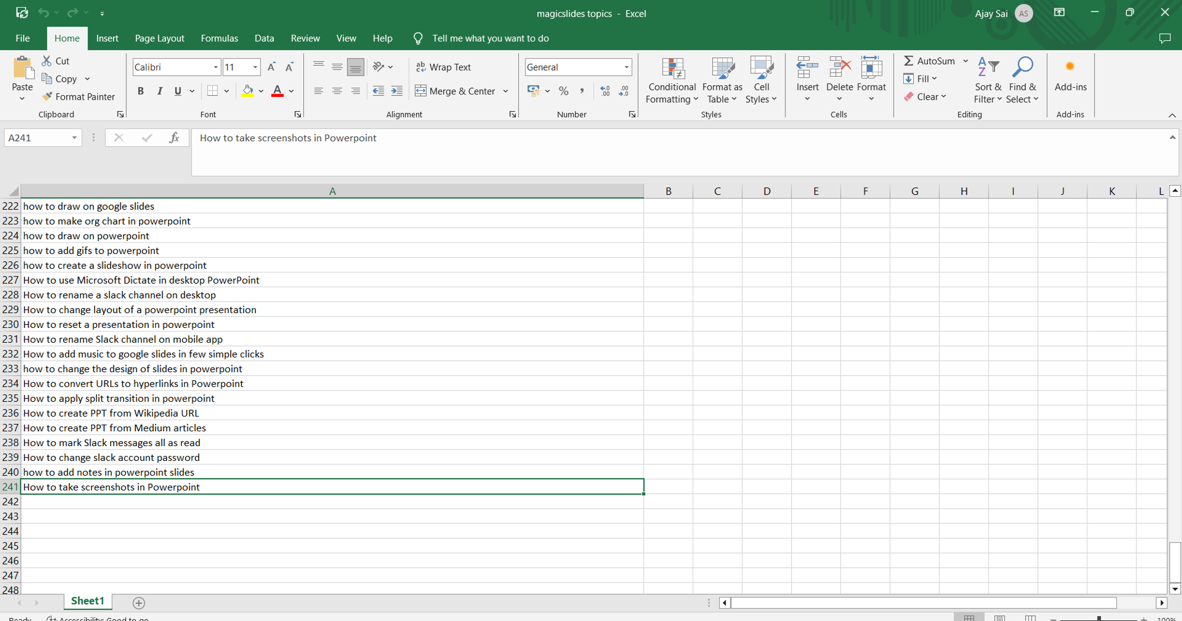This screenshot has width=1182, height=621.
Task: Open Find & Select magnifier menu
Action: pos(1022,80)
